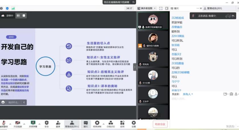The image size is (239, 130).
Task: Click sender name 22中3黄锐 in chat
Action: click(x=178, y=36)
